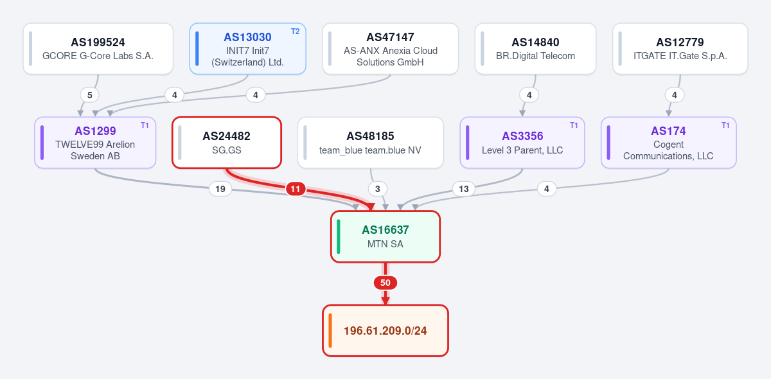
Task: Click the edge count badge 5
Action: click(x=89, y=95)
